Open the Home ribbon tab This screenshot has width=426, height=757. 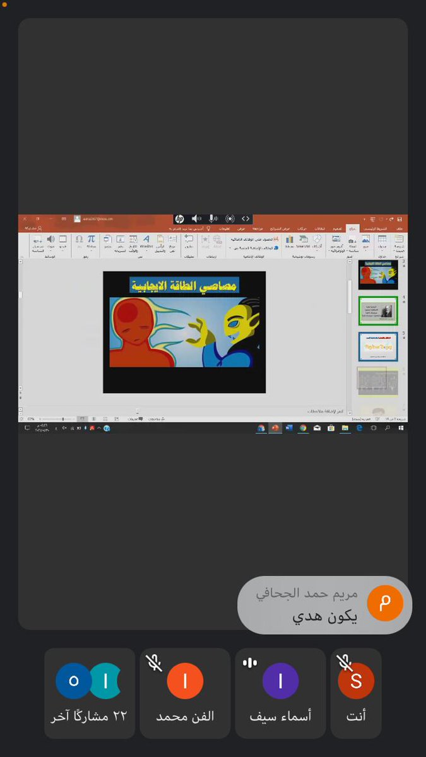click(375, 228)
